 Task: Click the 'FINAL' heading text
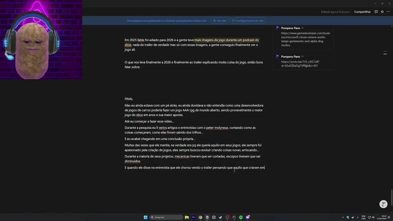click(x=129, y=99)
